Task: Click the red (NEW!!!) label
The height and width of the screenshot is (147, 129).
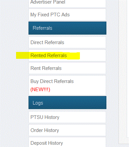Action: pos(40,90)
